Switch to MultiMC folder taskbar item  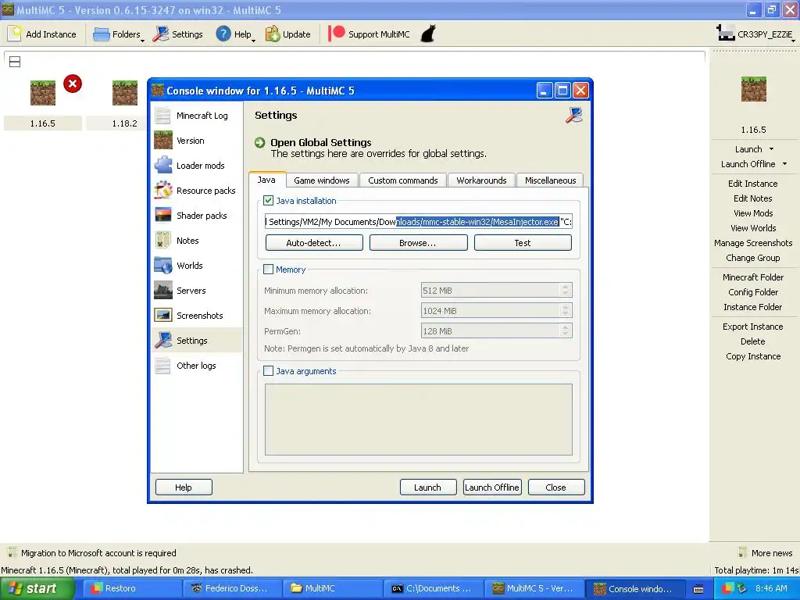point(333,588)
